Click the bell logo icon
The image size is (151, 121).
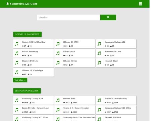click(x=7, y=4)
